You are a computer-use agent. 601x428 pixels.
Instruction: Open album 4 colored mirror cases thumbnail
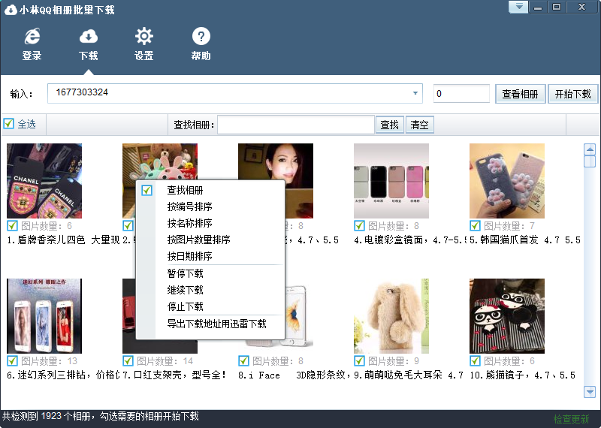[x=391, y=181]
